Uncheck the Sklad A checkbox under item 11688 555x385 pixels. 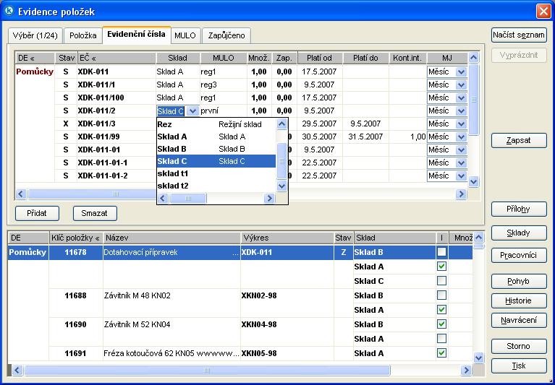pos(441,310)
